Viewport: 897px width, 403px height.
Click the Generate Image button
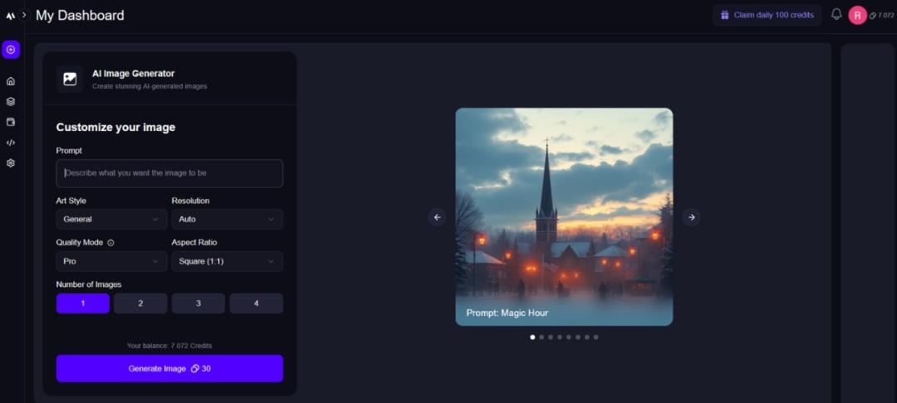pos(169,368)
